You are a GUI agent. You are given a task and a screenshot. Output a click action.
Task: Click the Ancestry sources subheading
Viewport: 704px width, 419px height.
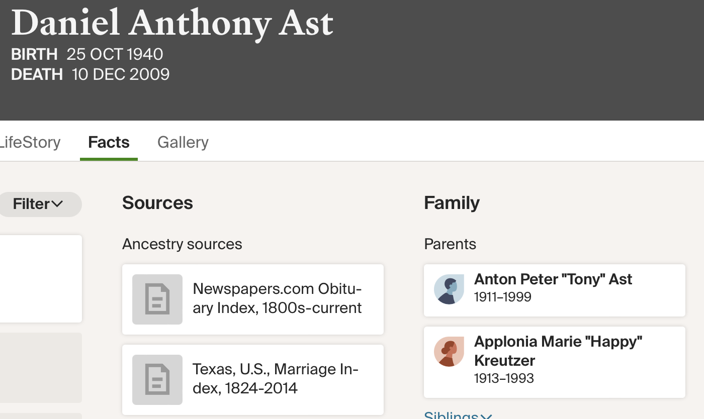click(x=182, y=244)
